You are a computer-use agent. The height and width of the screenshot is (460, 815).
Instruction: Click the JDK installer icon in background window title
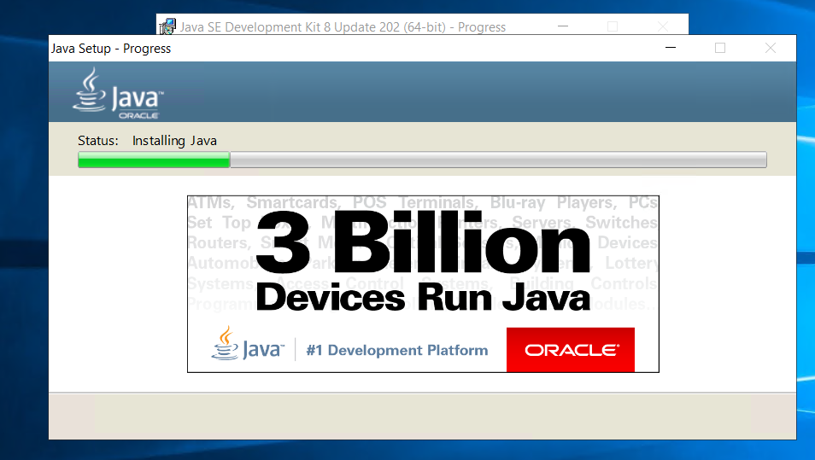[167, 26]
